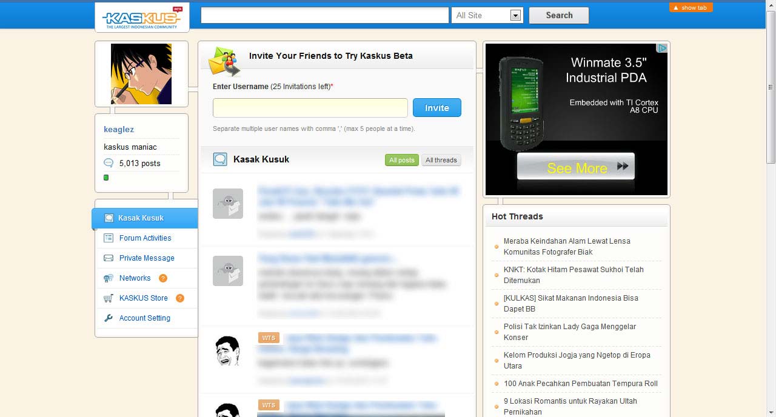Click the blue Invite button
The width and height of the screenshot is (776, 417).
pos(437,108)
